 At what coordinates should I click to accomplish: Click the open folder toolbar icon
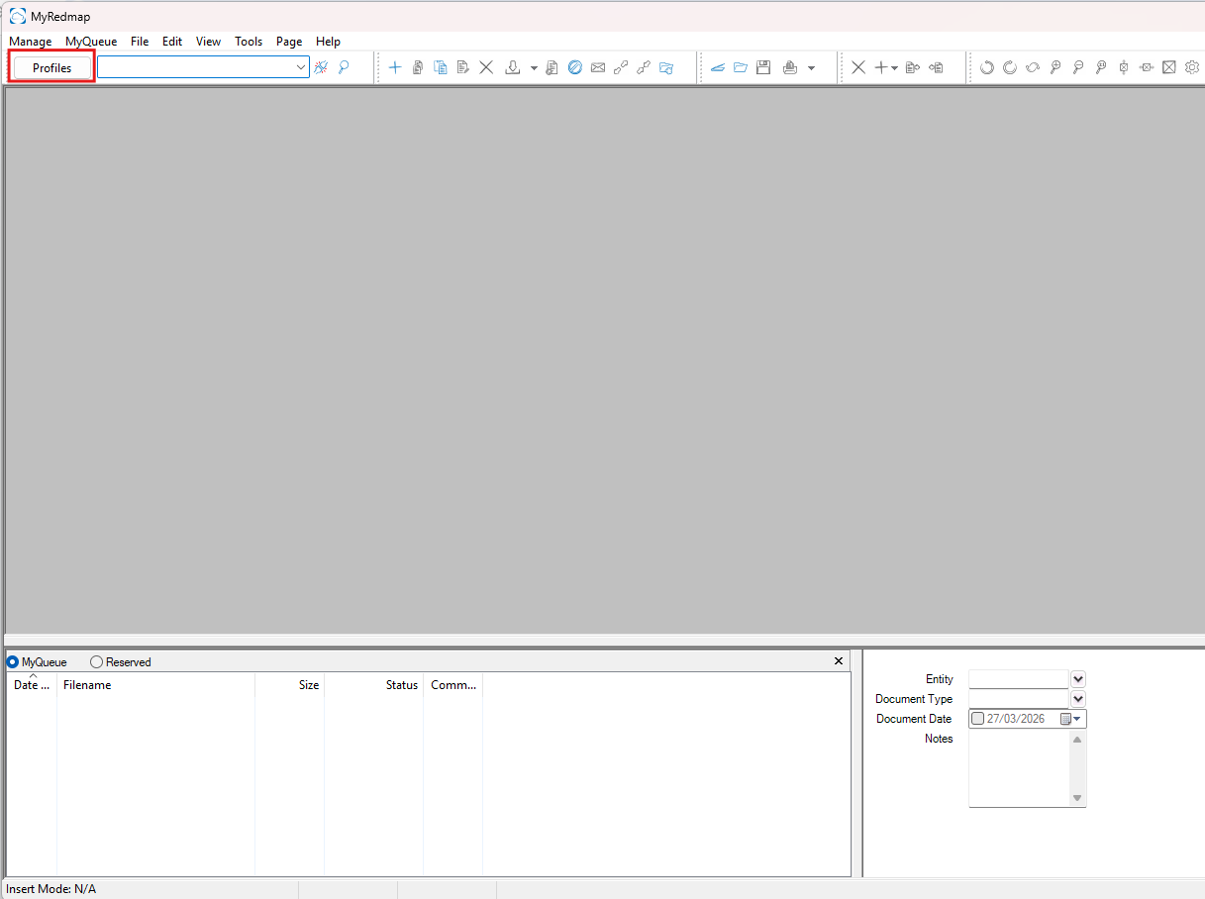741,67
